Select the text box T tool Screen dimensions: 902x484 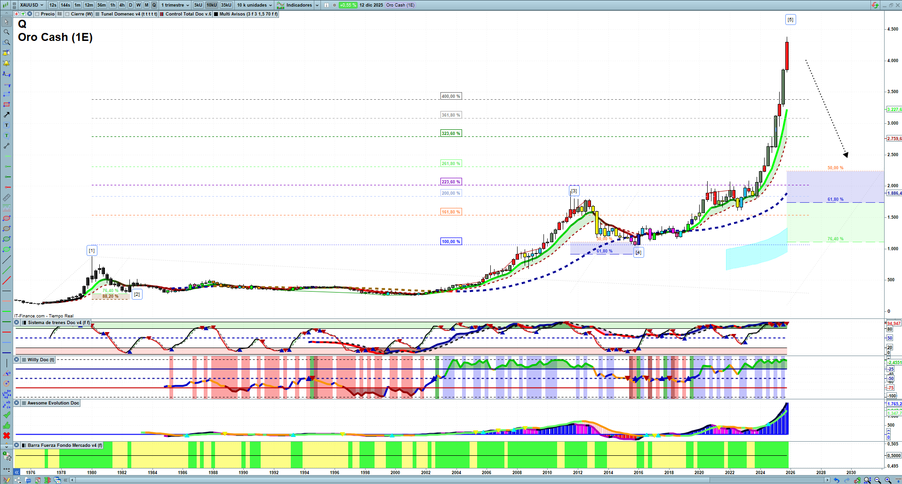coord(7,125)
